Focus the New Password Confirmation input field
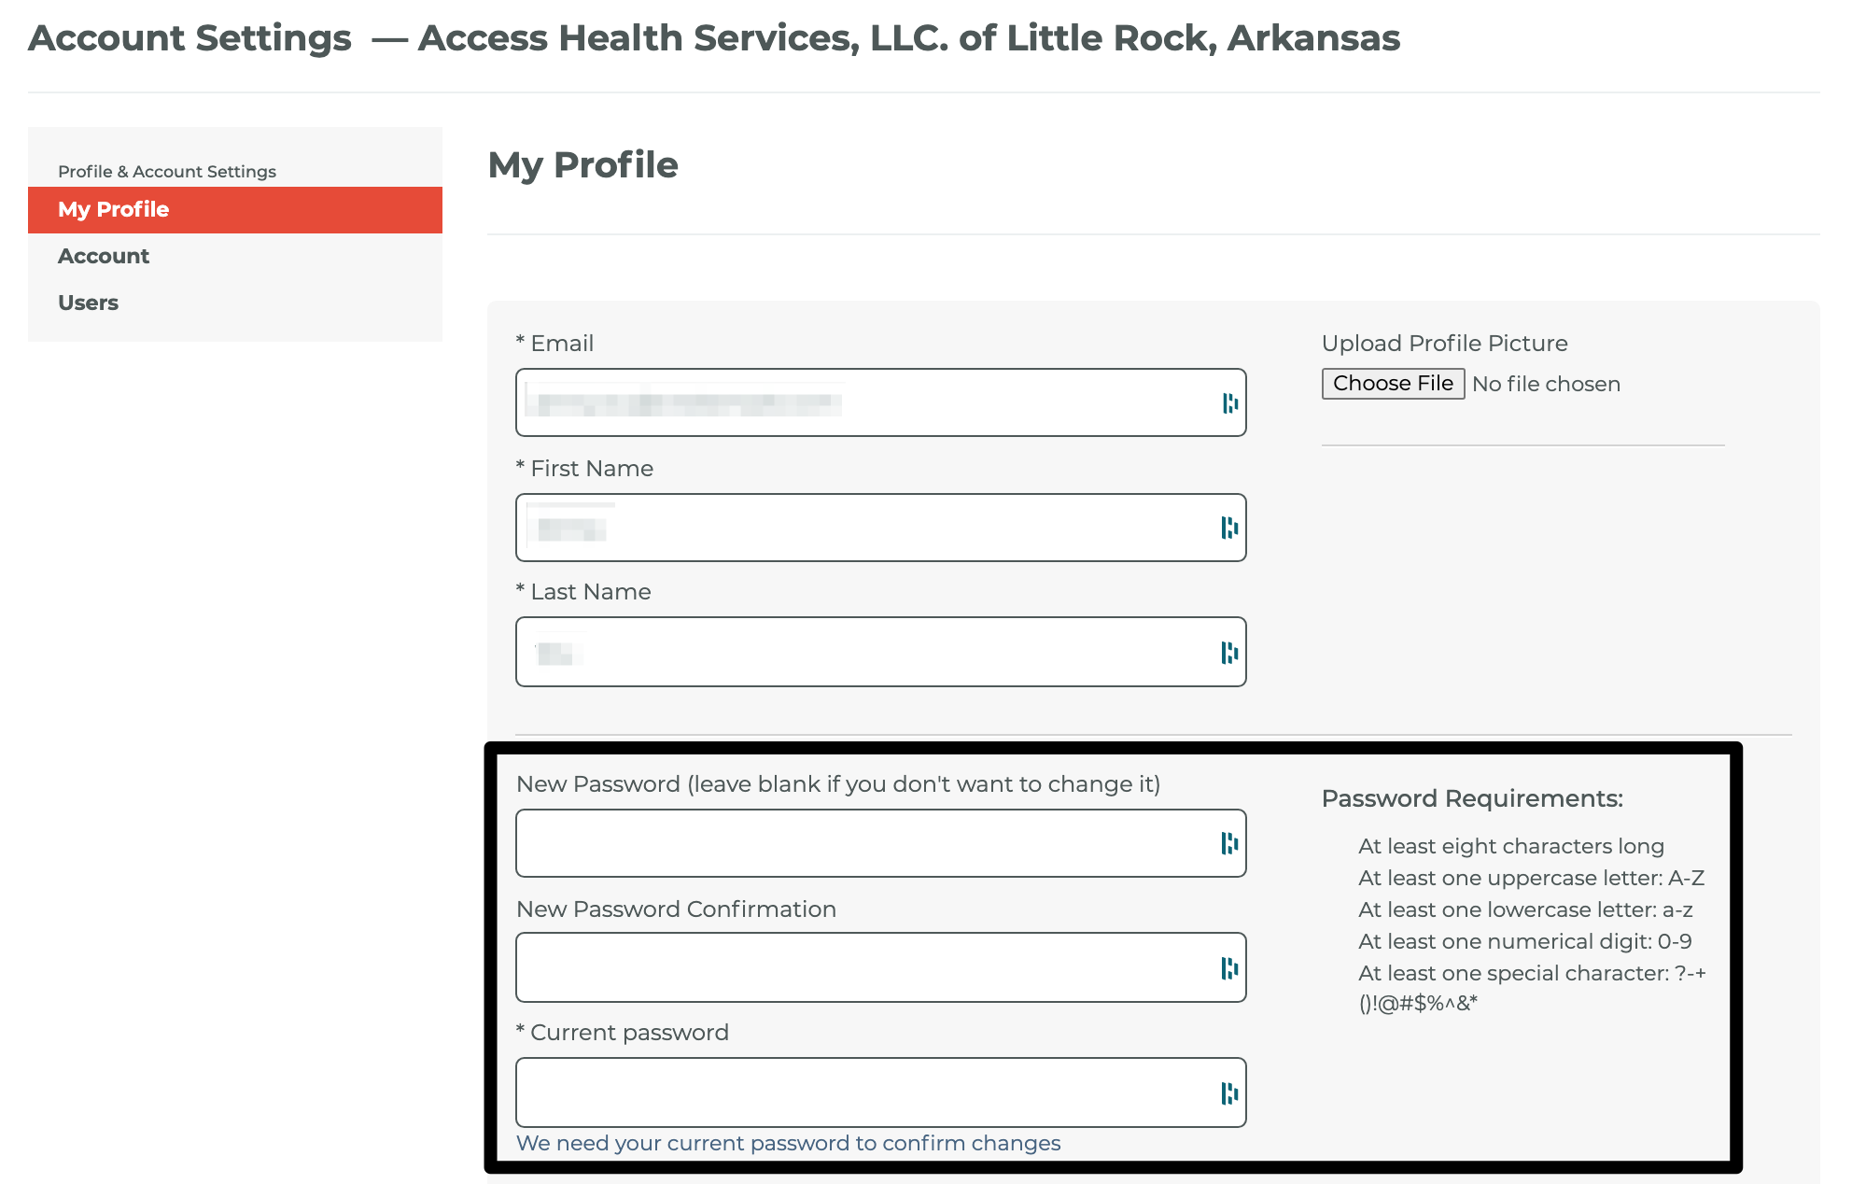 pyautogui.click(x=880, y=967)
